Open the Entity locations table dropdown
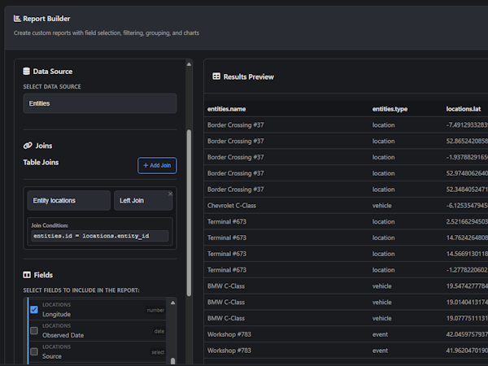 pos(69,200)
